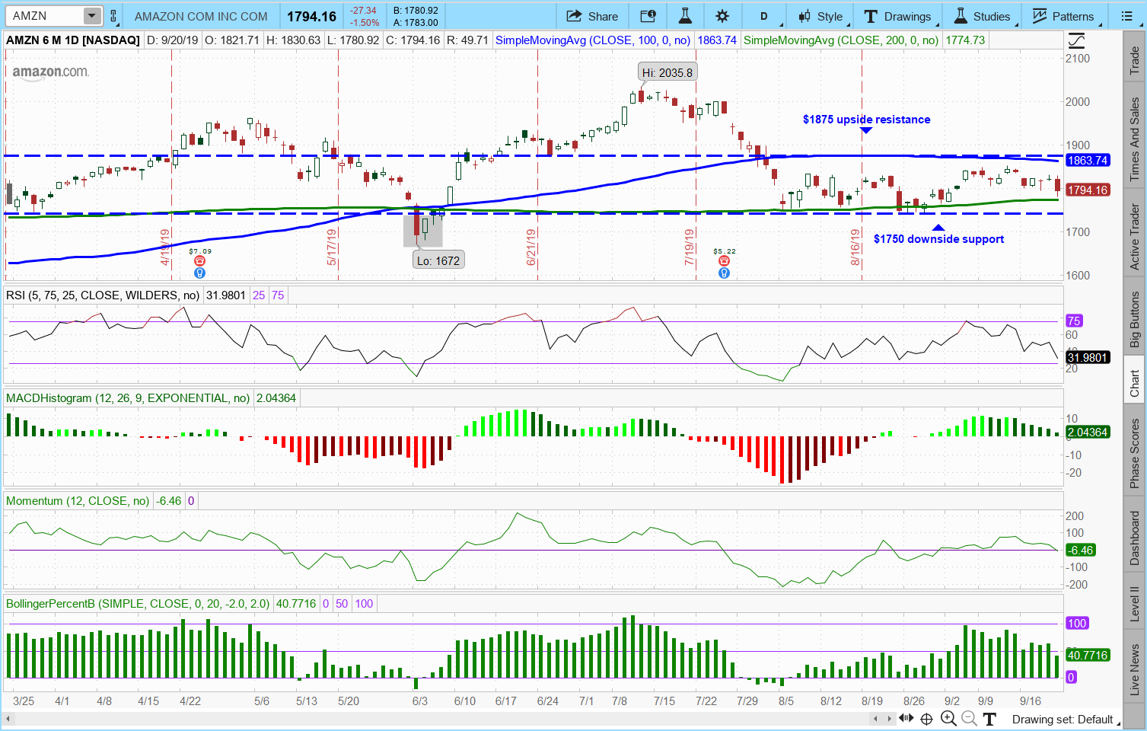Viewport: 1147px width, 731px height.
Task: Open the Style dropdown menu
Action: click(820, 16)
